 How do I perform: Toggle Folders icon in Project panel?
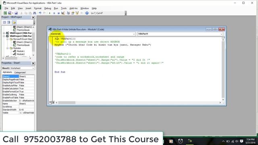(14, 22)
